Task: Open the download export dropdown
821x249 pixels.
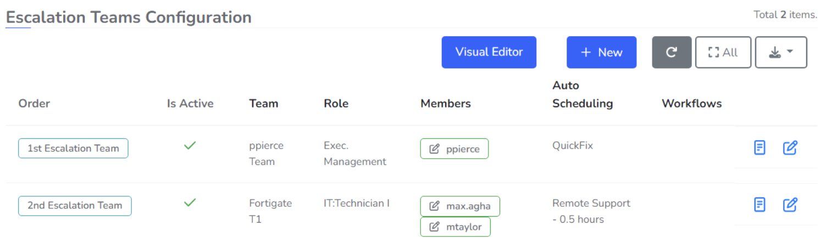Action: (781, 52)
